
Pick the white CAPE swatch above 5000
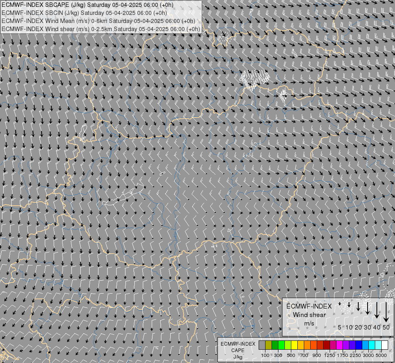coord(385,345)
